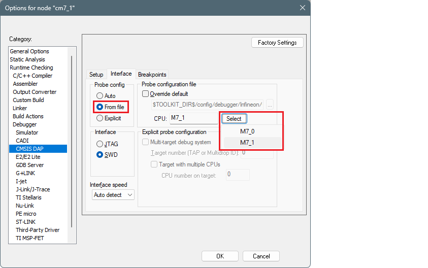Click the browse button for configuration file
Screen dimensions: 428x268
pyautogui.click(x=270, y=105)
